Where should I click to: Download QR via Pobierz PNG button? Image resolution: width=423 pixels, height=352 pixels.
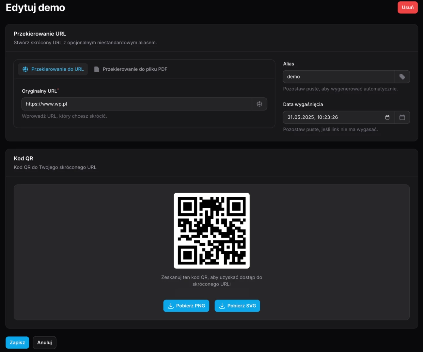click(186, 306)
